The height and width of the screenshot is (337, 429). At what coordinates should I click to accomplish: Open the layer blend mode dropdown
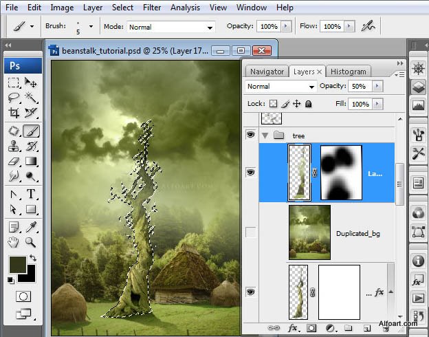(280, 87)
